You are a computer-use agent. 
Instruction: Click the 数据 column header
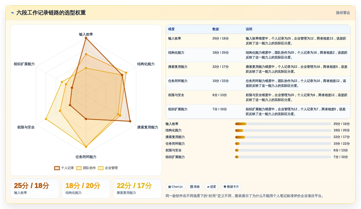tap(216, 29)
